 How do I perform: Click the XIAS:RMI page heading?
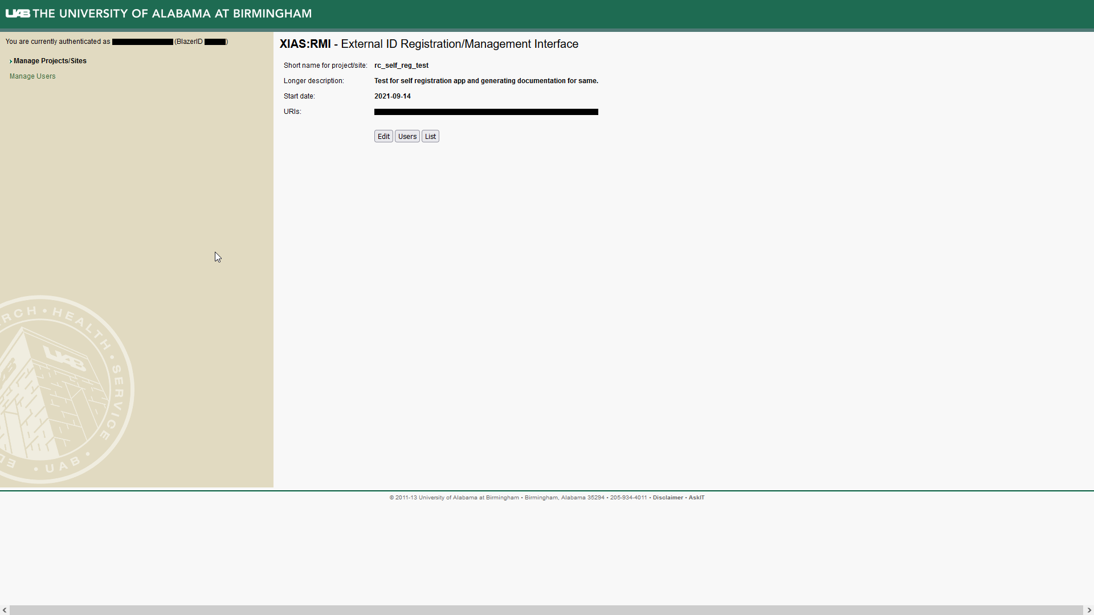[429, 44]
